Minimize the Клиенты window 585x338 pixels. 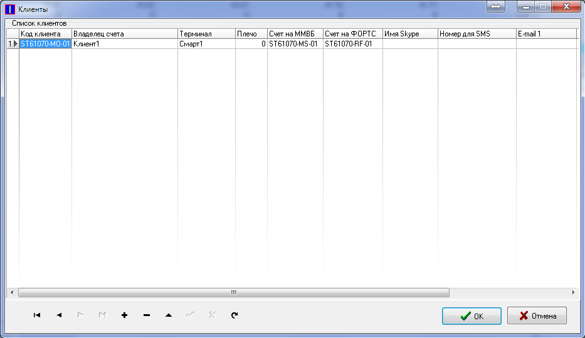pos(526,6)
